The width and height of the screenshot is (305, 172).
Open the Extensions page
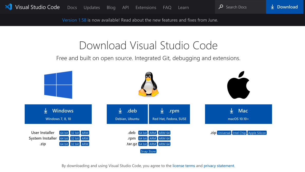[x=146, y=7]
